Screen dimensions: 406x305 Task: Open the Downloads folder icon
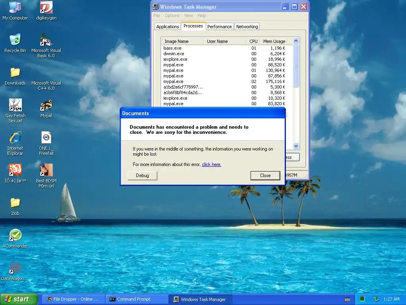tap(15, 76)
